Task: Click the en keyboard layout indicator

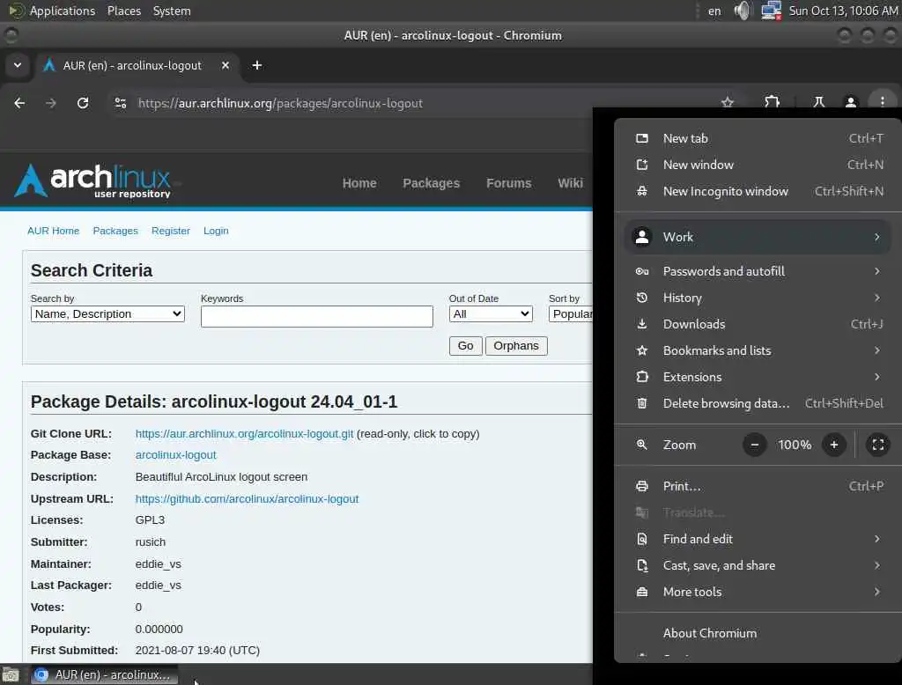Action: 713,11
